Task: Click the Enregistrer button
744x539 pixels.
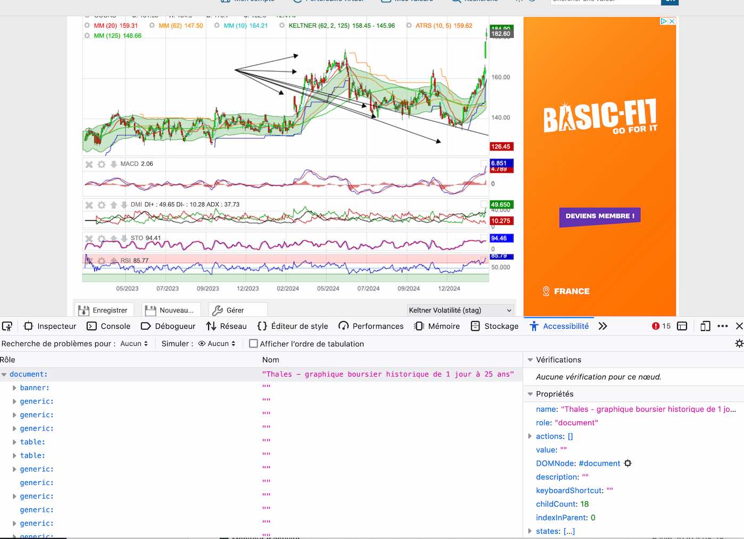Action: tap(103, 310)
